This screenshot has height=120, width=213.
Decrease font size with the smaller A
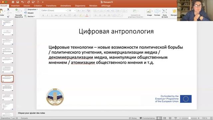pyautogui.click(x=83, y=11)
